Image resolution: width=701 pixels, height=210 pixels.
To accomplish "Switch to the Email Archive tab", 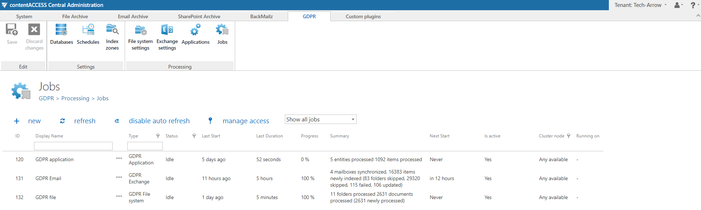I will (x=133, y=16).
